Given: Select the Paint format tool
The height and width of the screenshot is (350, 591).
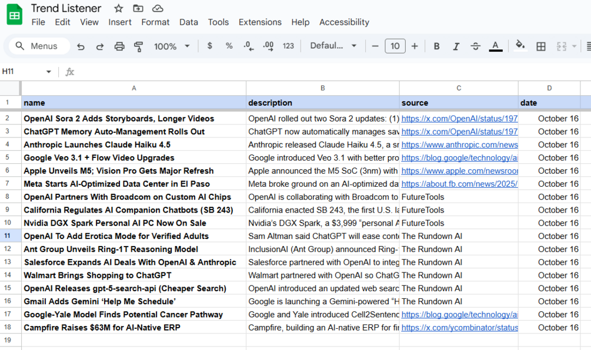Looking at the screenshot, I should 138,46.
